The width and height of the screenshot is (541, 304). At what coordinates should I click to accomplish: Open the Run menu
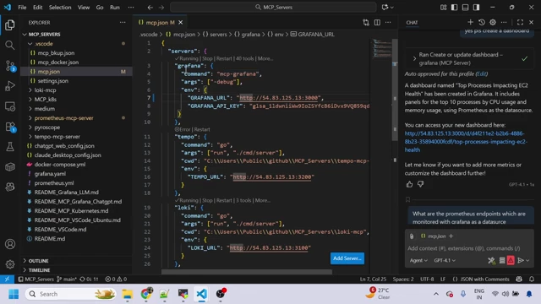click(x=115, y=8)
